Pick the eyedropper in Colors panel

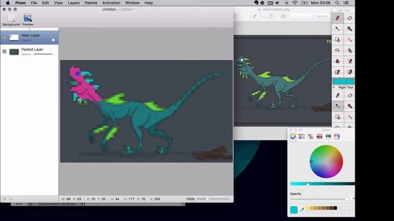[x=302, y=210]
